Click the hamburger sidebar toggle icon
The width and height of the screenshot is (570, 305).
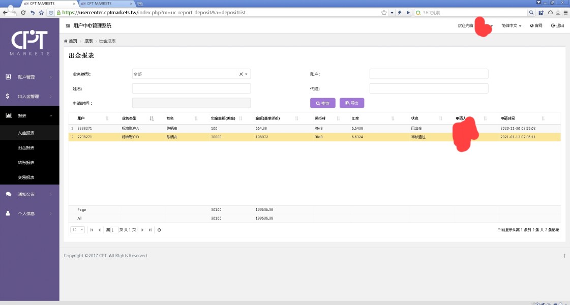click(x=68, y=25)
